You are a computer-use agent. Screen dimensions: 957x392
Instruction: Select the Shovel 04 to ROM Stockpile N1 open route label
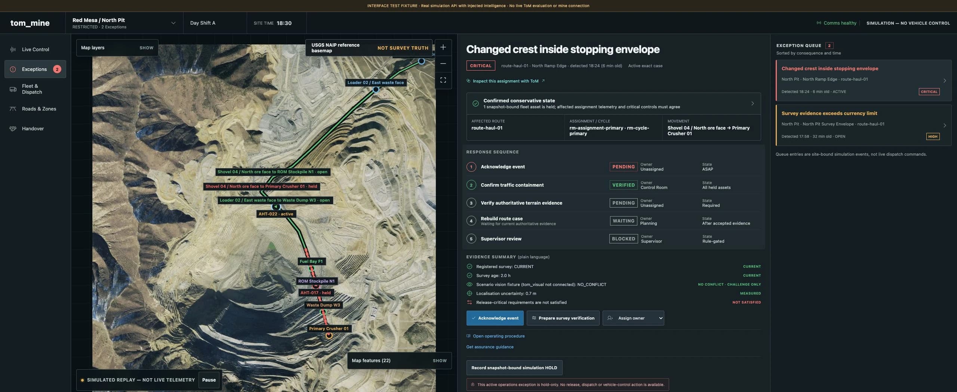273,172
